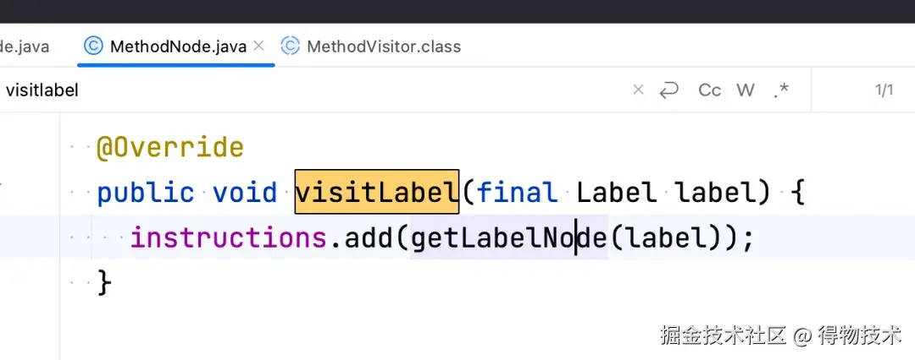Viewport: 915px width, 360px height.
Task: Click the 1/1 search match counter
Action: point(884,90)
